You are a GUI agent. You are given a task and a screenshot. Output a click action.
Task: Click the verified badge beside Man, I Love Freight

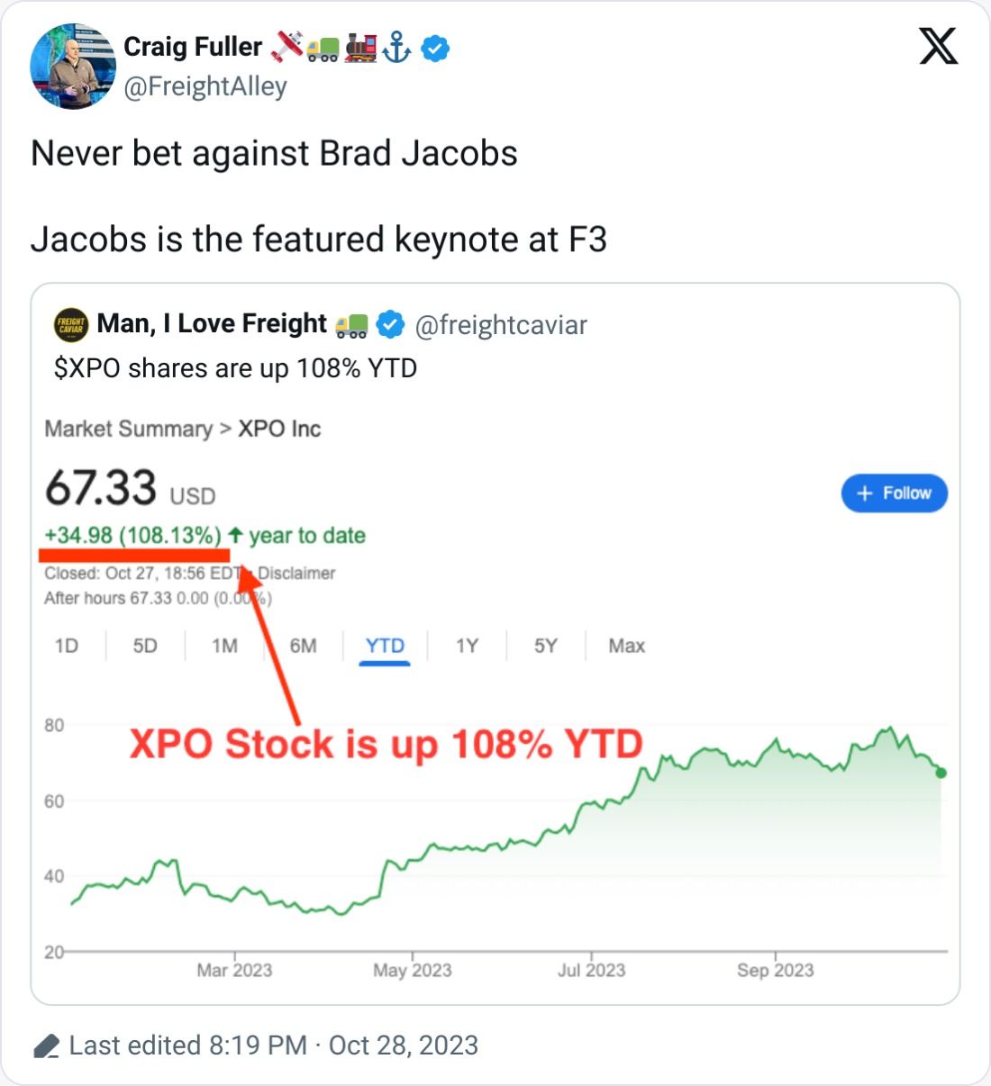coord(390,324)
